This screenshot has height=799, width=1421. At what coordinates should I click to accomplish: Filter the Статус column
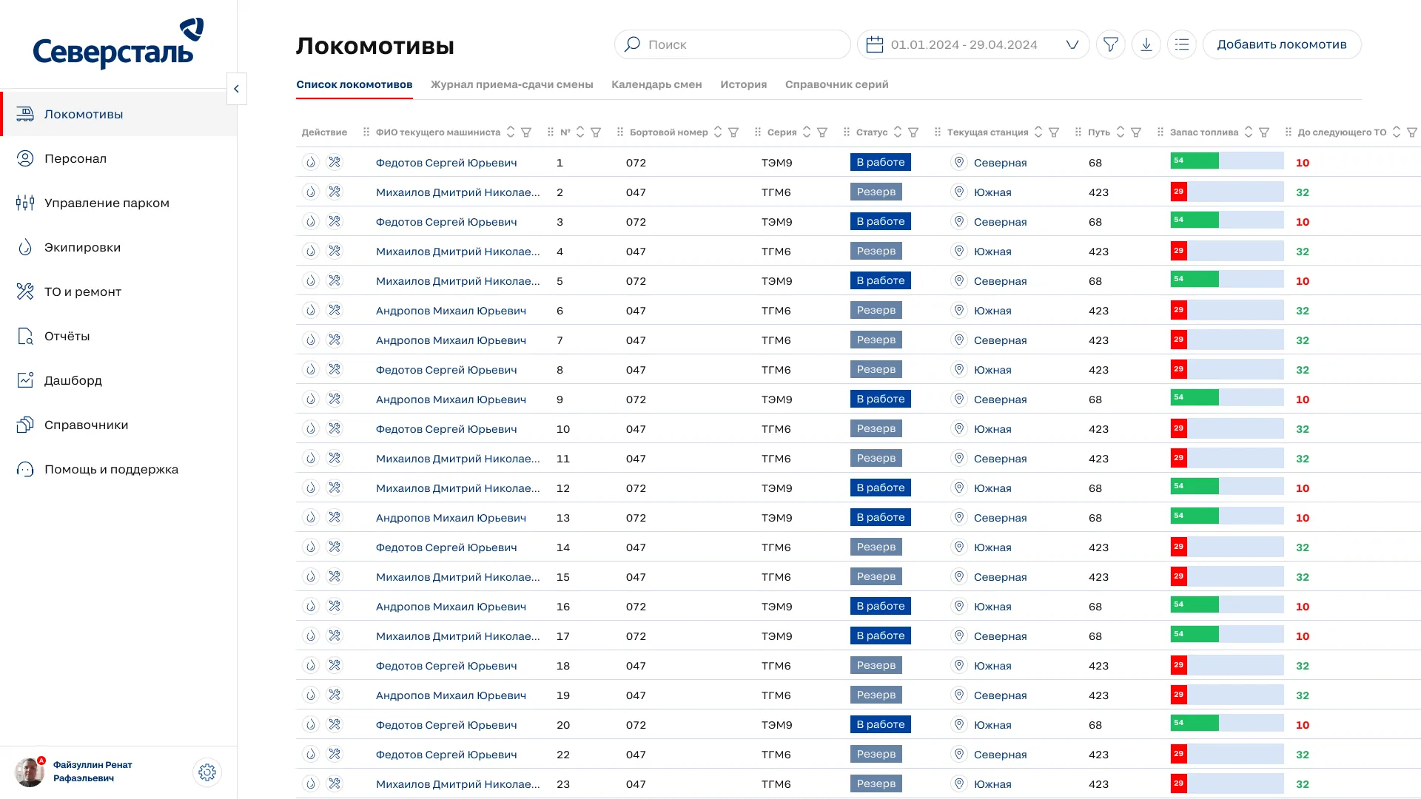913,132
